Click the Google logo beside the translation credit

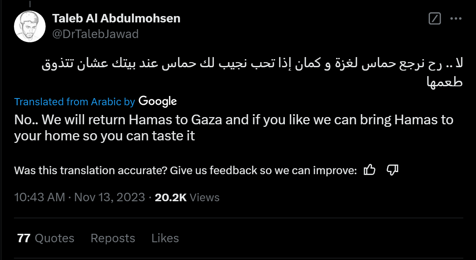coord(157,101)
